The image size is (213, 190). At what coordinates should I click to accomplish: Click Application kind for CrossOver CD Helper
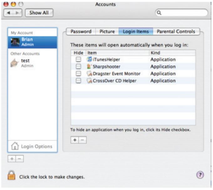coord(163,81)
